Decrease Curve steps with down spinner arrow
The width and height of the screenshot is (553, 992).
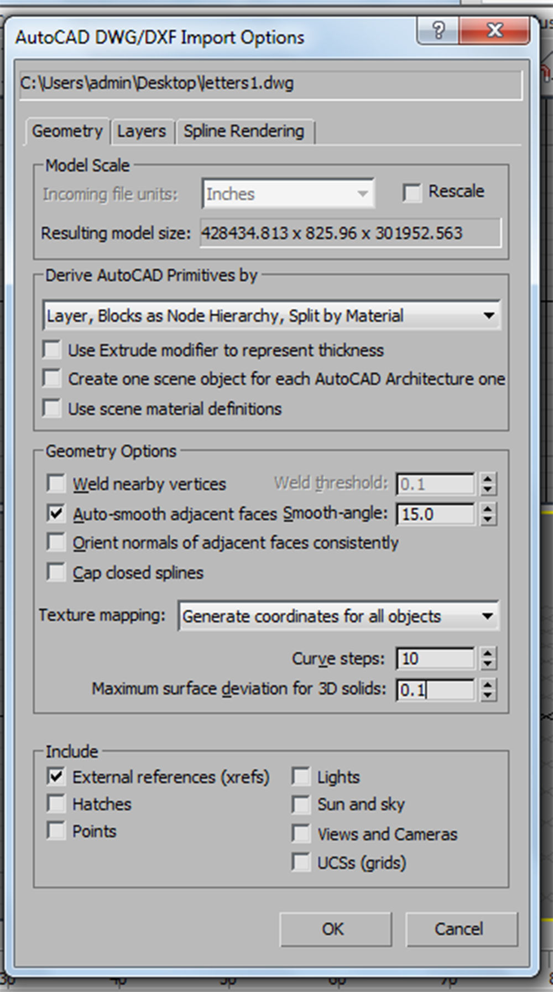coord(488,664)
